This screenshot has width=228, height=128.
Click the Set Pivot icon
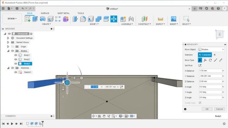click(200, 65)
